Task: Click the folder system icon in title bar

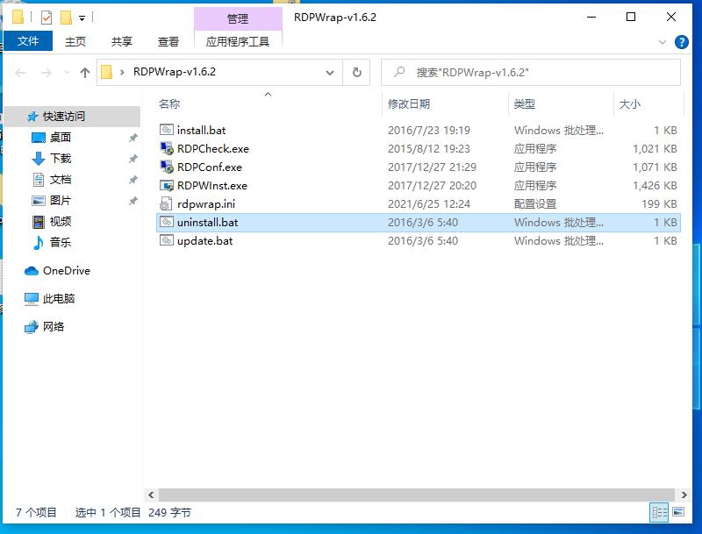Action: 18,18
